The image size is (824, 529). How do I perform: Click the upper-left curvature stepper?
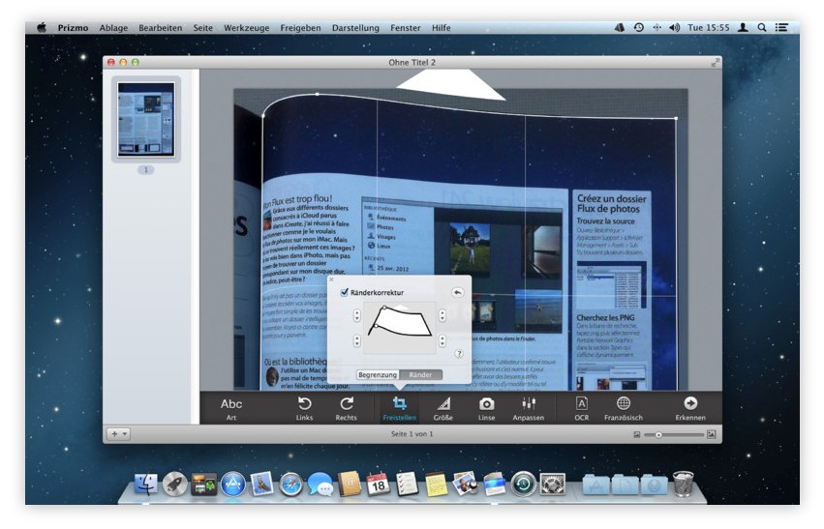[356, 315]
